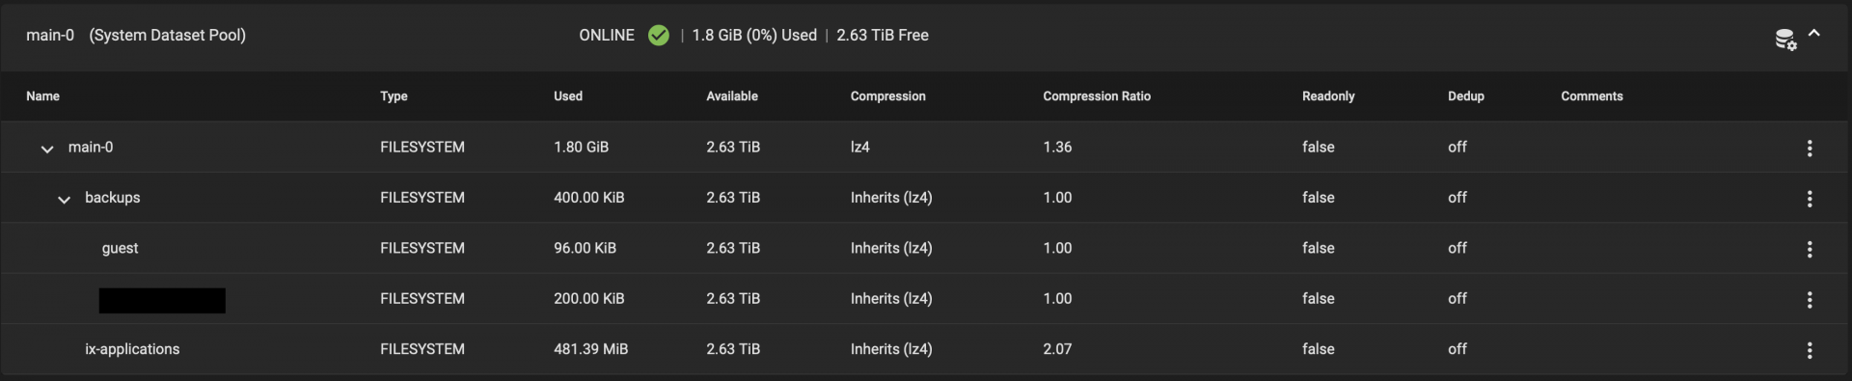Sort by the Name column header

click(42, 96)
